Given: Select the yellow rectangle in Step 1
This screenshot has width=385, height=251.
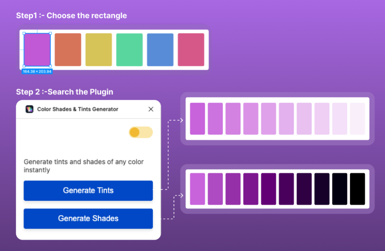Looking at the screenshot, I should click(99, 50).
